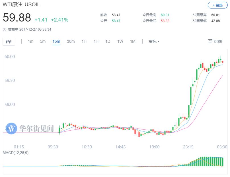
Task: Change chart to 4H interval
Action: (96, 41)
